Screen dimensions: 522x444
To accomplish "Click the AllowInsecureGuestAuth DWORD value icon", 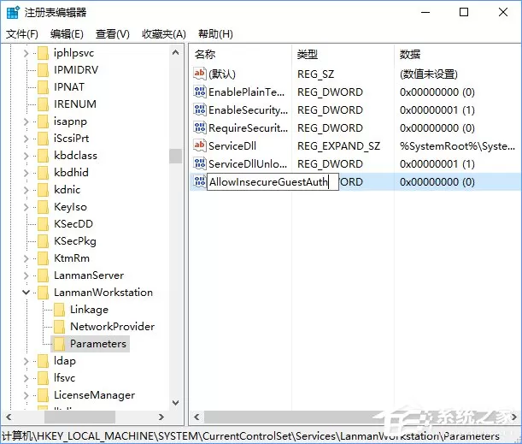I will pyautogui.click(x=199, y=181).
